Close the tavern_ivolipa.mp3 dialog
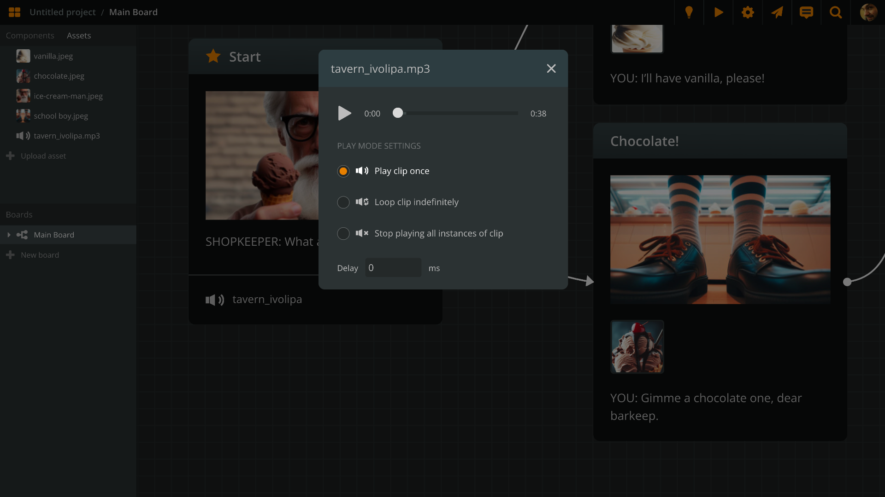This screenshot has width=885, height=497. (x=551, y=69)
